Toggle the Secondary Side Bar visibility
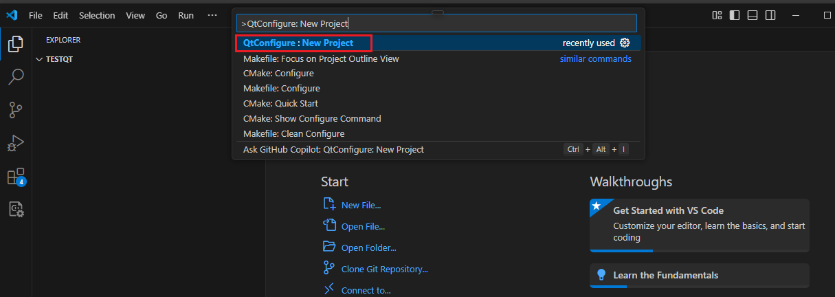 [x=770, y=15]
